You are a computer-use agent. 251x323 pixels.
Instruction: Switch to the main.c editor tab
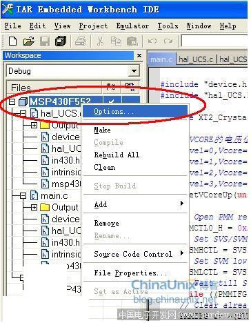(x=161, y=59)
